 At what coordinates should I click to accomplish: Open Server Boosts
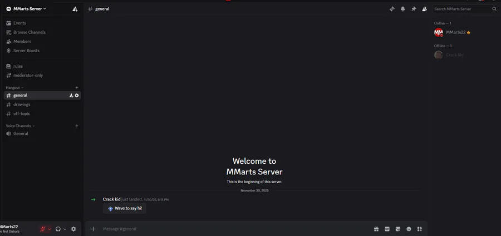point(42,51)
